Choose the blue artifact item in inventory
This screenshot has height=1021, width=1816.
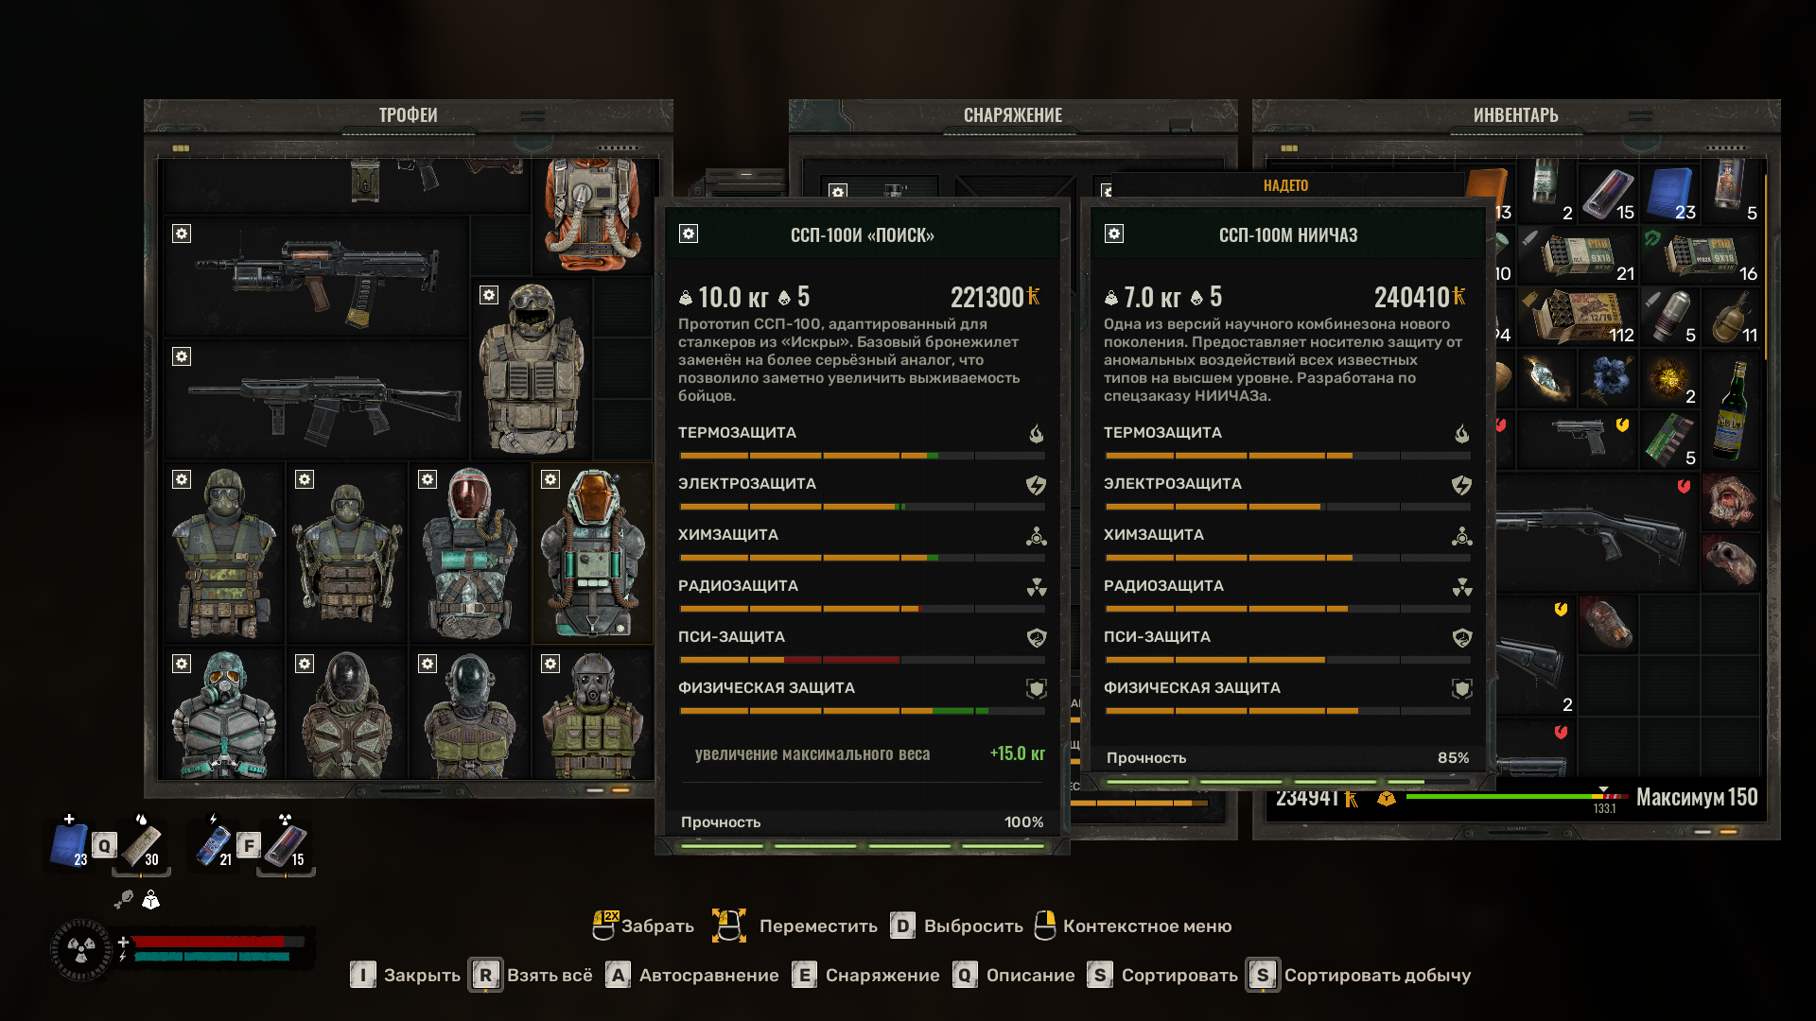tap(1608, 378)
